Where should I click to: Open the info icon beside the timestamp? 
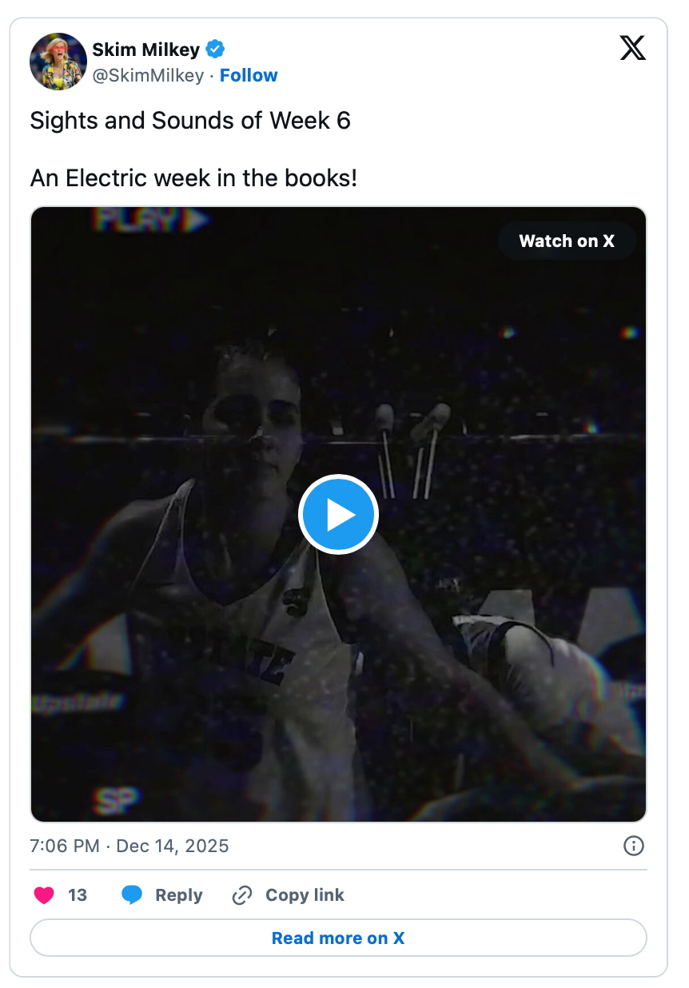(633, 846)
